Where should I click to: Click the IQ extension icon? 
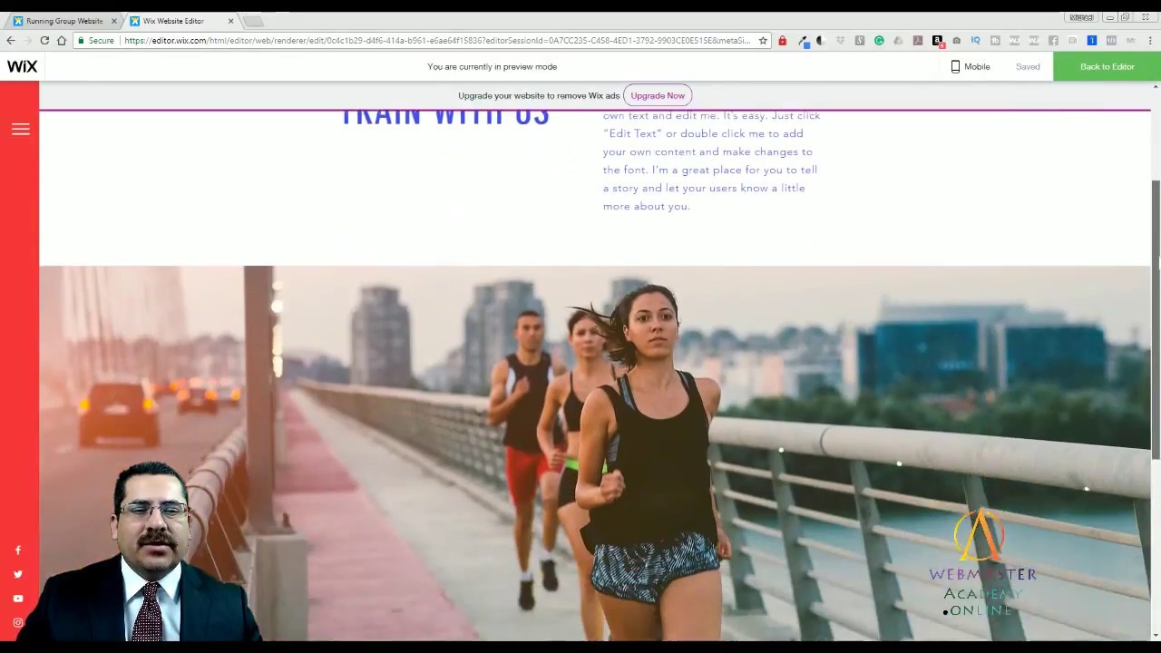976,41
